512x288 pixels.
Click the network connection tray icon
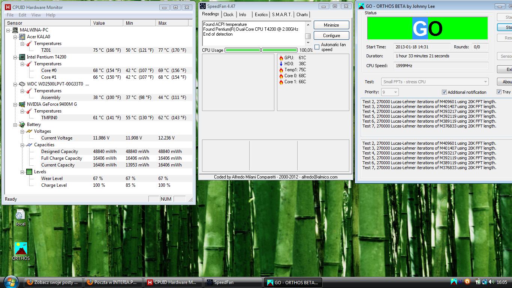point(484,282)
